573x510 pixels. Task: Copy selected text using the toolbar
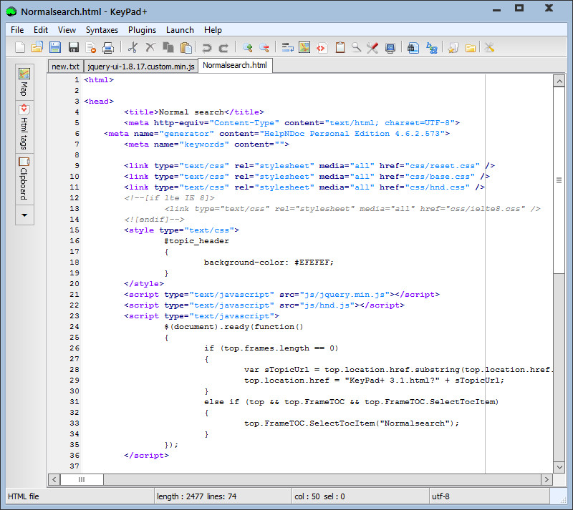pos(168,47)
